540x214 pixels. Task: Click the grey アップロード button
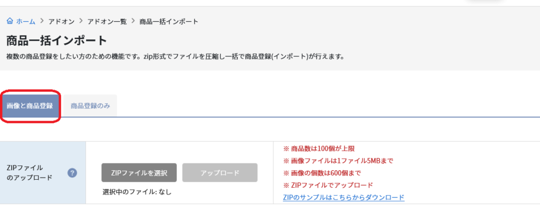pyautogui.click(x=220, y=173)
